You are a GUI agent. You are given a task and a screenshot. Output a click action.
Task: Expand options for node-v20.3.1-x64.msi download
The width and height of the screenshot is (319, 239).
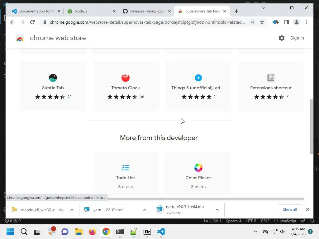tap(217, 210)
